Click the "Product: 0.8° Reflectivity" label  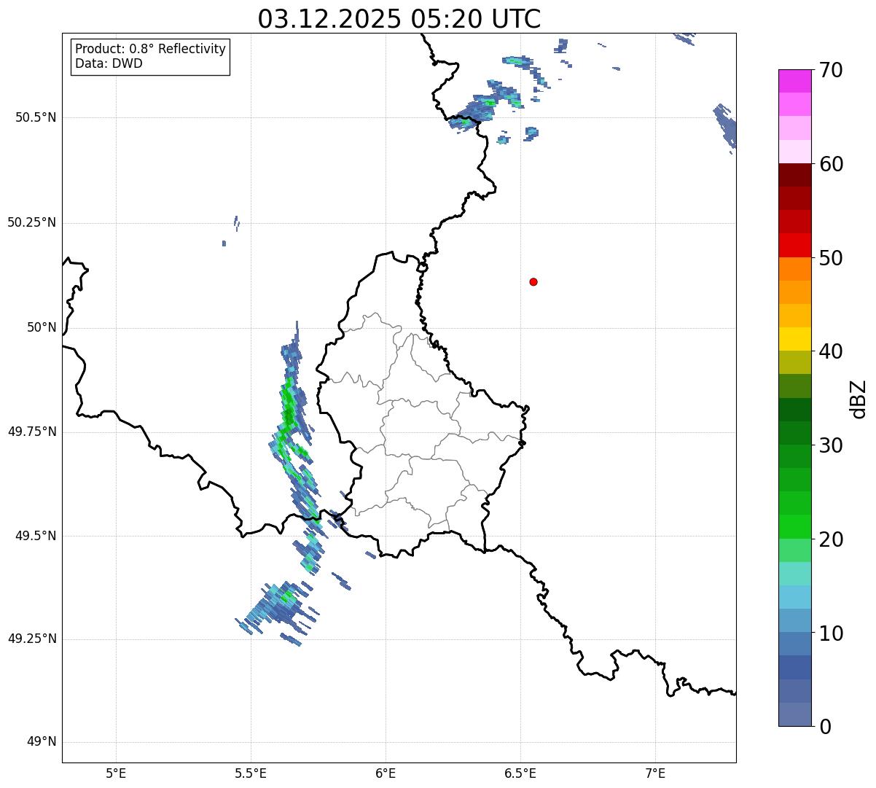coord(151,49)
